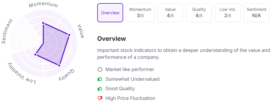Click green thumbs-up beside Good Quality
The width and height of the screenshot is (272, 103).
click(100, 89)
